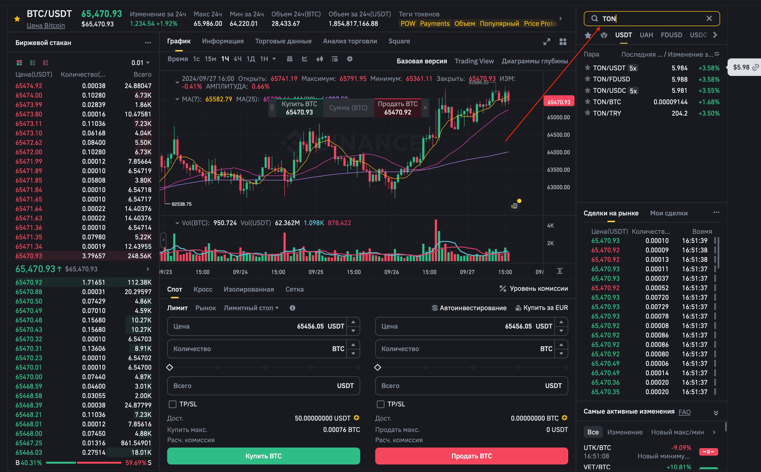
Task: Open Лимитный стоп order type dropdown
Action: click(x=251, y=308)
